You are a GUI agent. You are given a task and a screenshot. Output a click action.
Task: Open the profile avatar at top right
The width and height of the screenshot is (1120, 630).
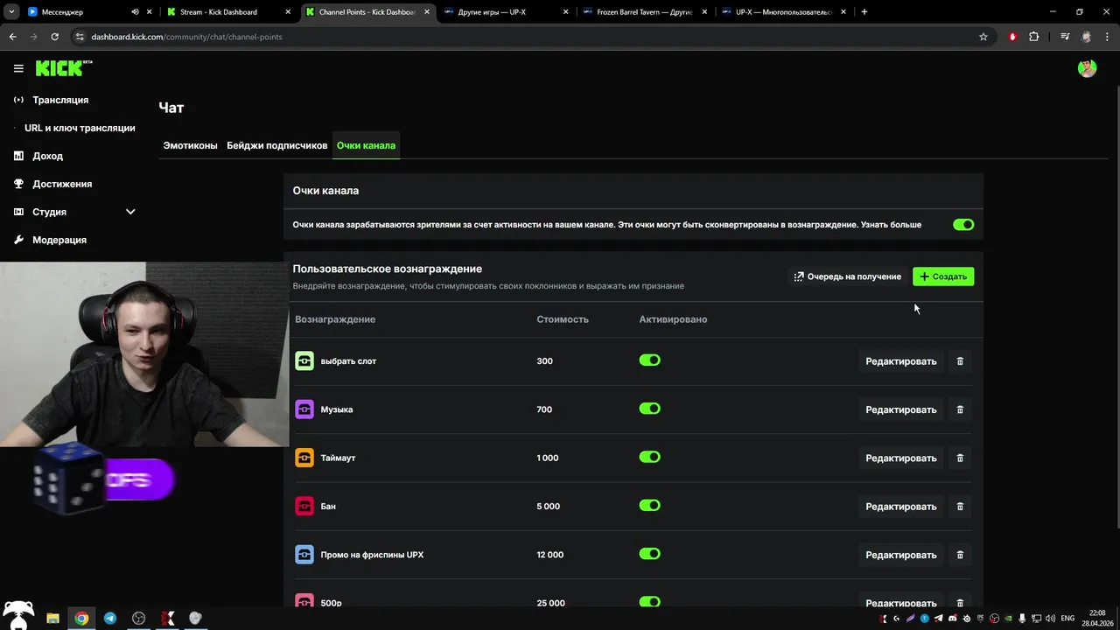(1087, 69)
